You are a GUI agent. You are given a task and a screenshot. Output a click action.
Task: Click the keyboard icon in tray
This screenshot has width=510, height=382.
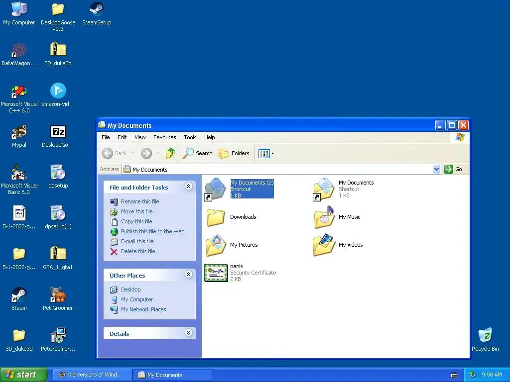point(454,375)
